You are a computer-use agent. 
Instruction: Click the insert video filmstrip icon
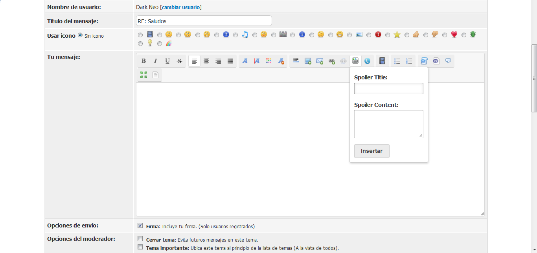point(382,61)
